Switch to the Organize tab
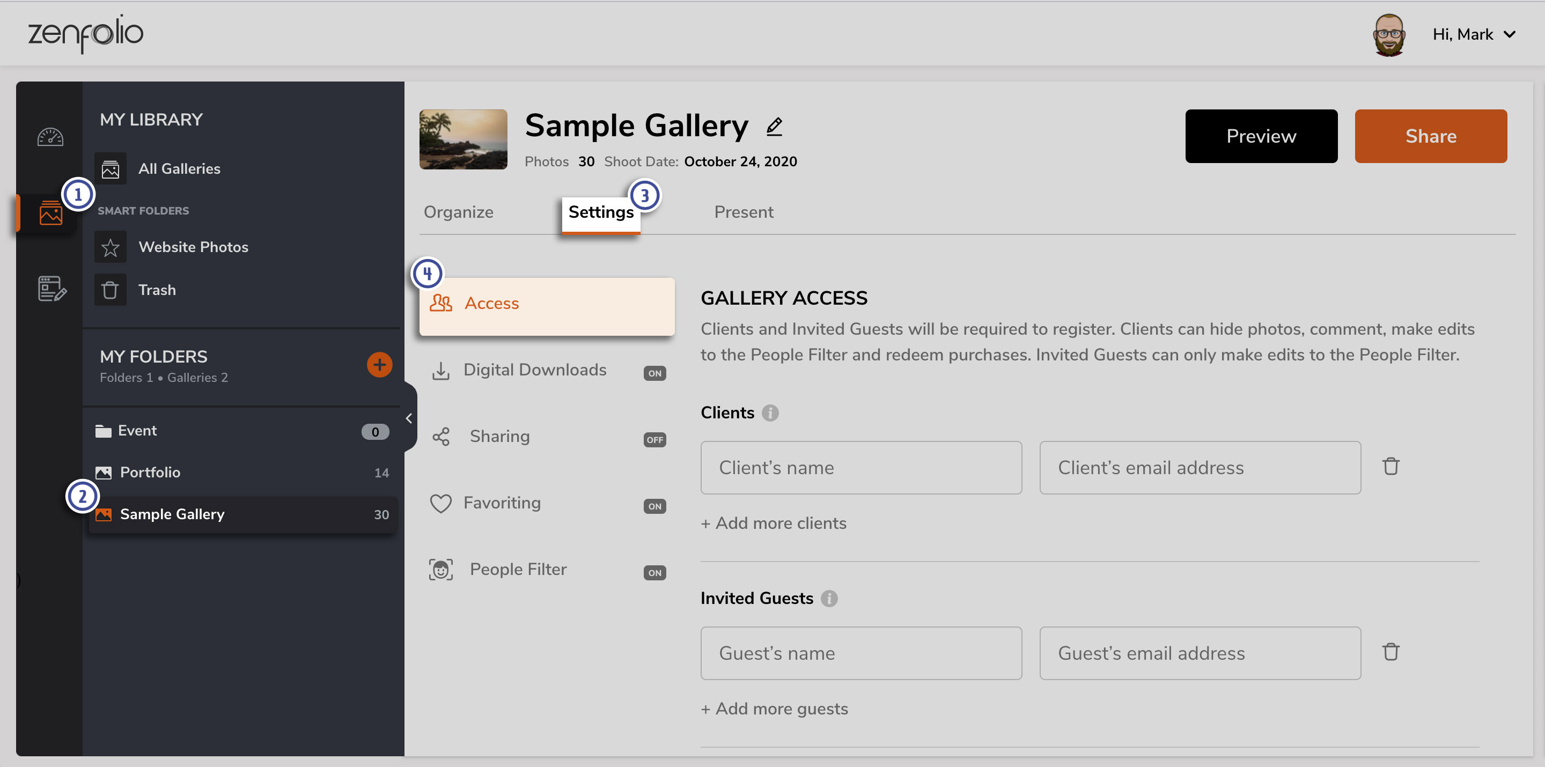The width and height of the screenshot is (1545, 767). [x=458, y=212]
